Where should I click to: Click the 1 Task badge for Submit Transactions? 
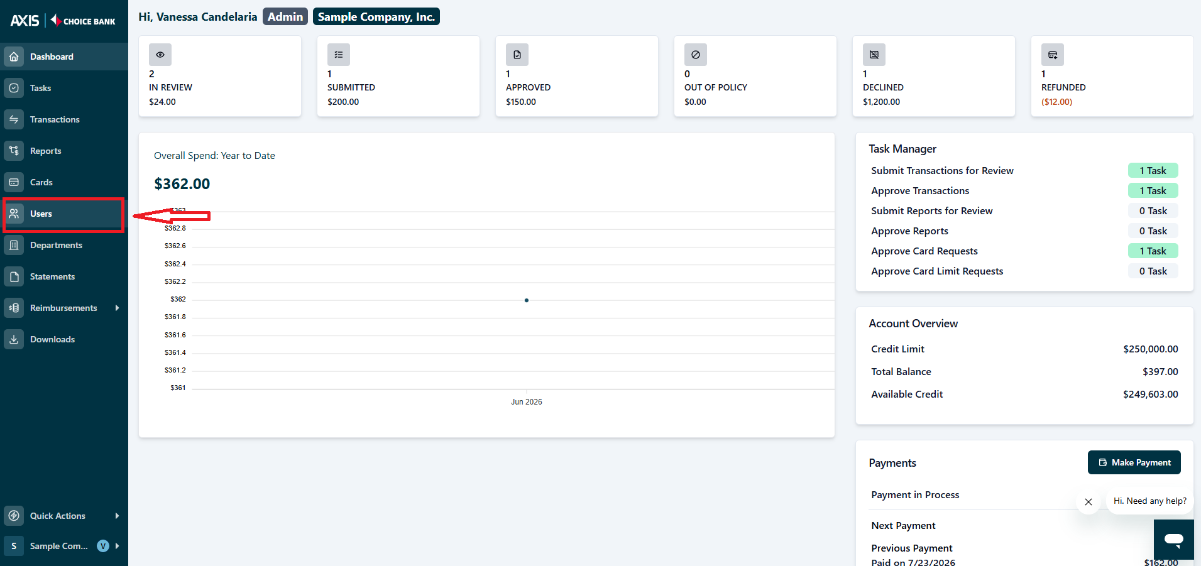pyautogui.click(x=1153, y=171)
